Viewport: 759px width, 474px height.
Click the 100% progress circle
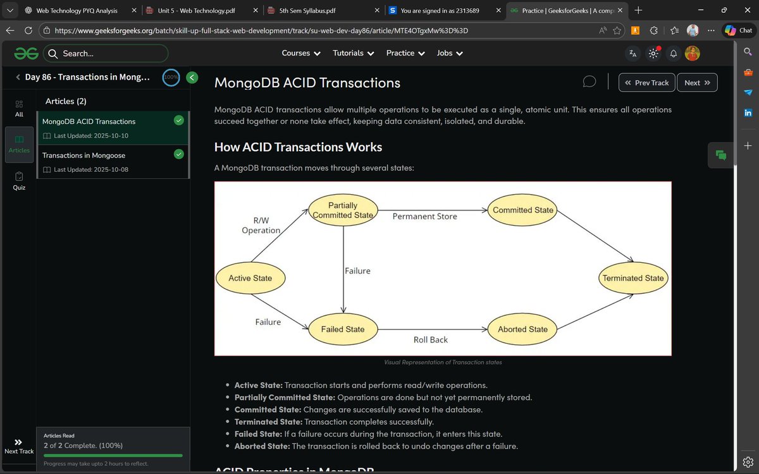(x=171, y=77)
